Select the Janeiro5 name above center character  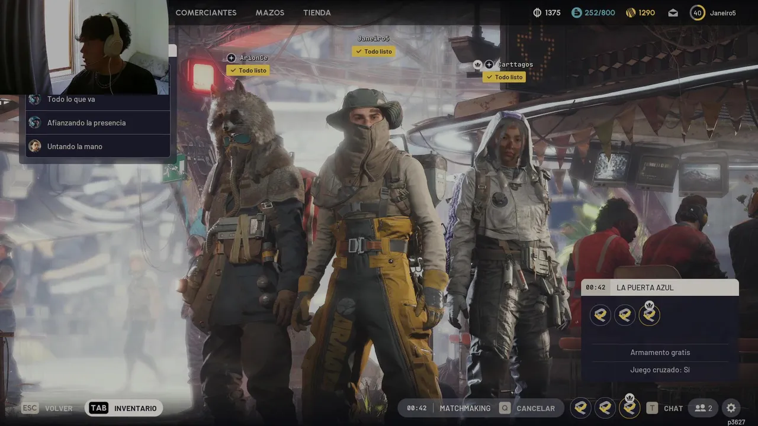tap(374, 38)
